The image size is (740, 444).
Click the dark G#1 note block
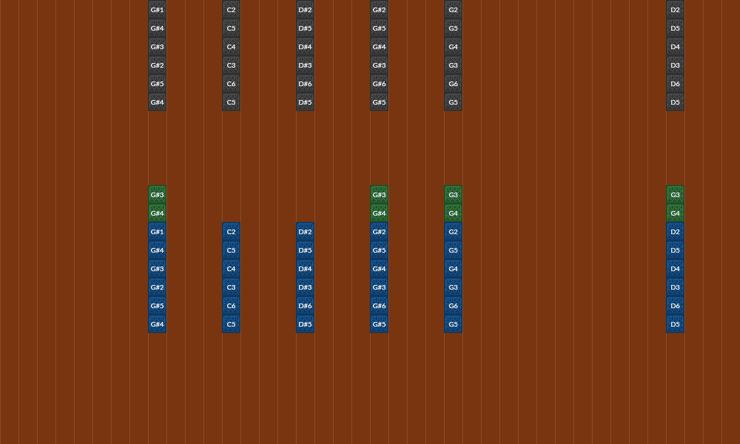point(157,10)
